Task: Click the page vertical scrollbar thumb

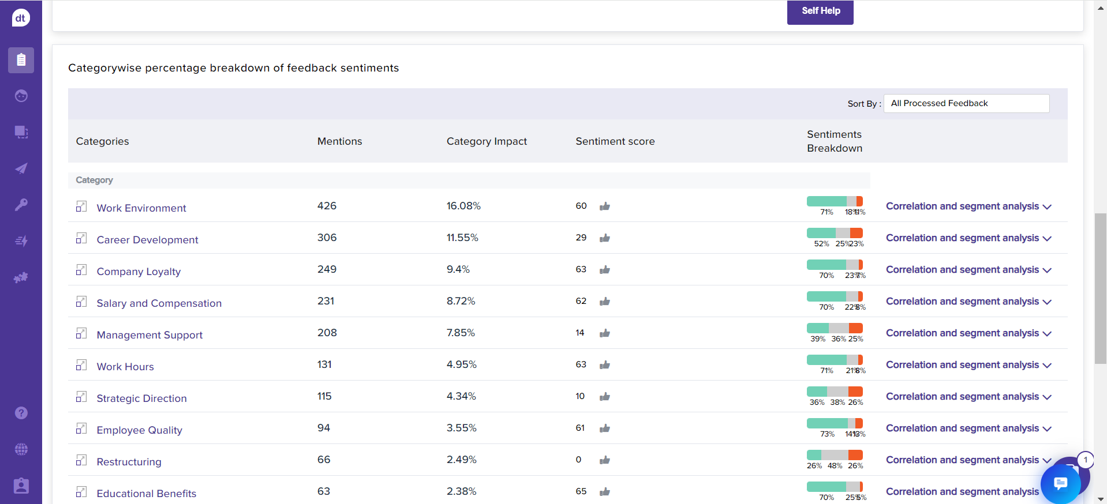Action: point(1101,288)
